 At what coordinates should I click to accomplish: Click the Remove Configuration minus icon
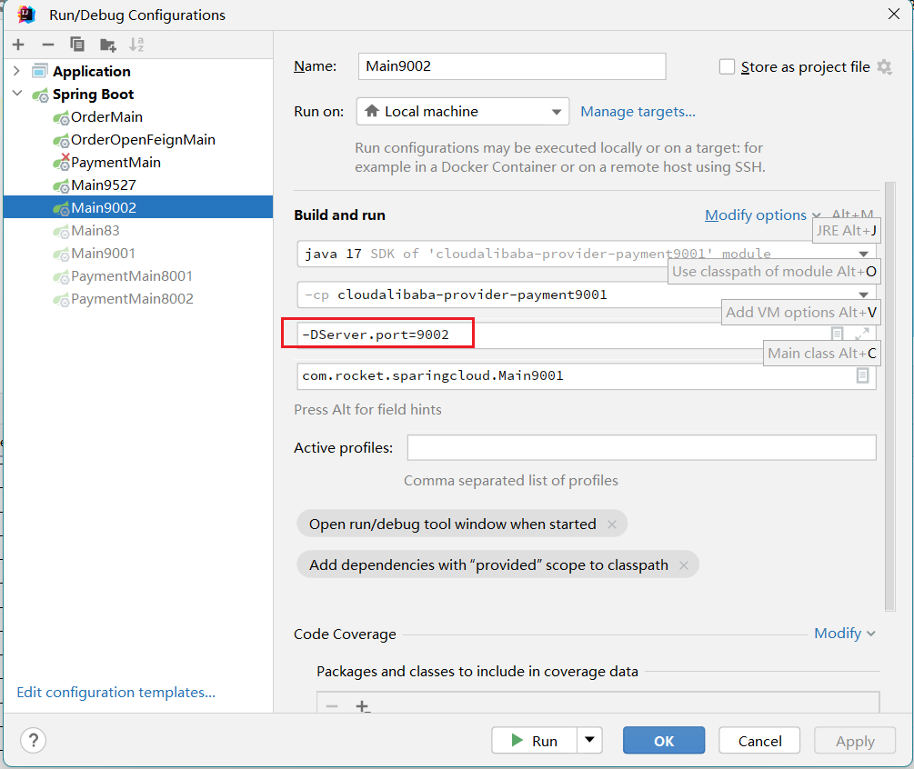pyautogui.click(x=48, y=45)
